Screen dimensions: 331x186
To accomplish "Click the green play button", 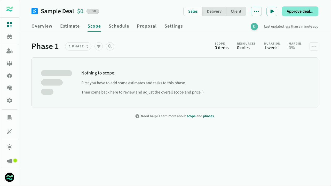I will [272, 11].
